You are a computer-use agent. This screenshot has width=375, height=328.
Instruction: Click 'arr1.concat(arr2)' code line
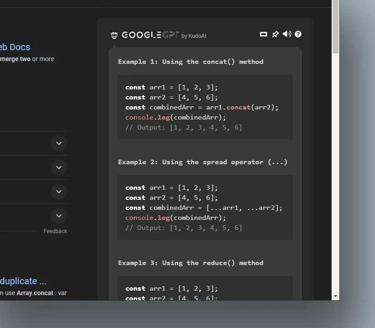click(x=202, y=108)
